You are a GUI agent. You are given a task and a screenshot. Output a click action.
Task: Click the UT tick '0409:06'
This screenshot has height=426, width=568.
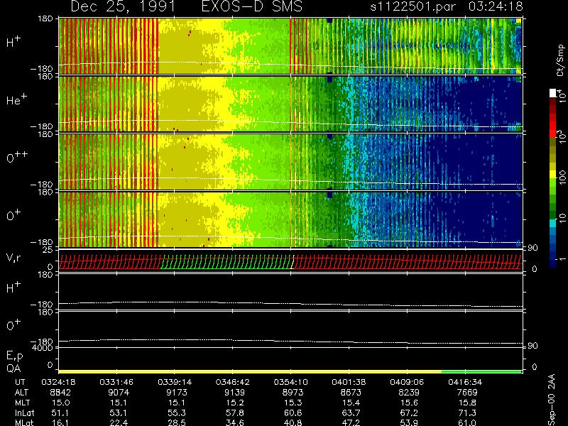click(x=407, y=382)
